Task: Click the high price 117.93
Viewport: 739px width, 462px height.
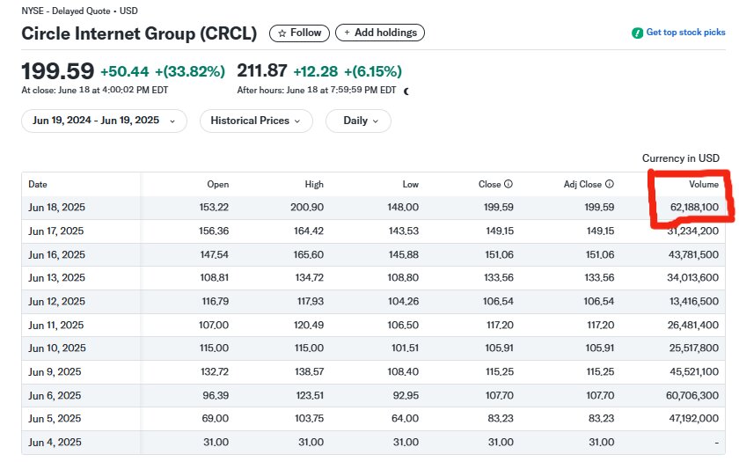Action: pos(311,301)
